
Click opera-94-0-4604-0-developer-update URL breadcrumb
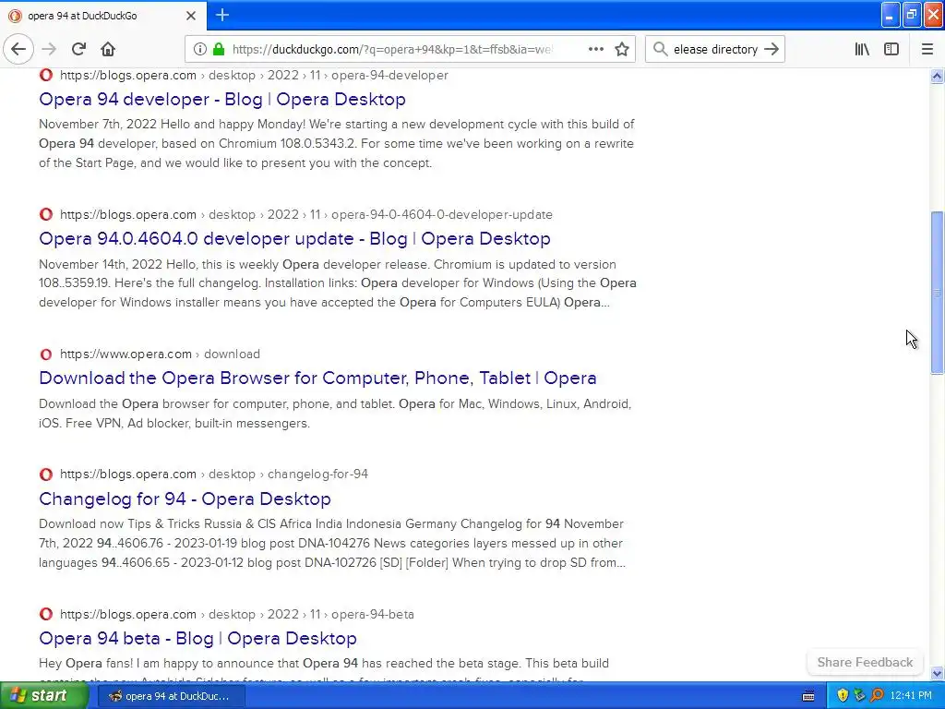306,214
